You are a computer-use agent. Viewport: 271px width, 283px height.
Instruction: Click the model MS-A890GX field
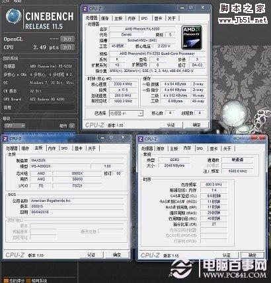coord(60,166)
